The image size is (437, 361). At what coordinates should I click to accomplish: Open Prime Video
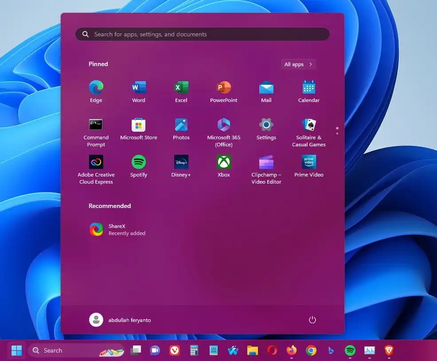tap(308, 163)
